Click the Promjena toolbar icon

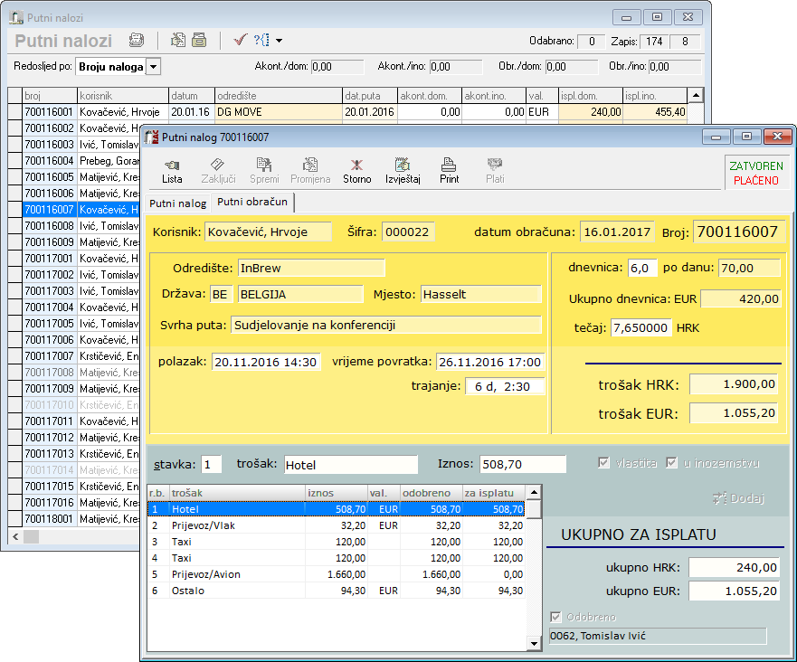(x=310, y=169)
